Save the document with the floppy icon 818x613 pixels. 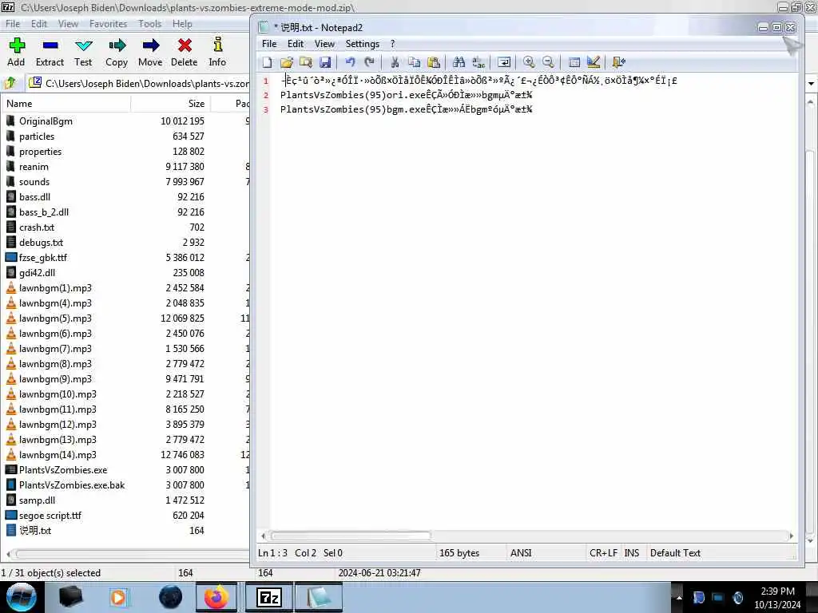pos(325,62)
